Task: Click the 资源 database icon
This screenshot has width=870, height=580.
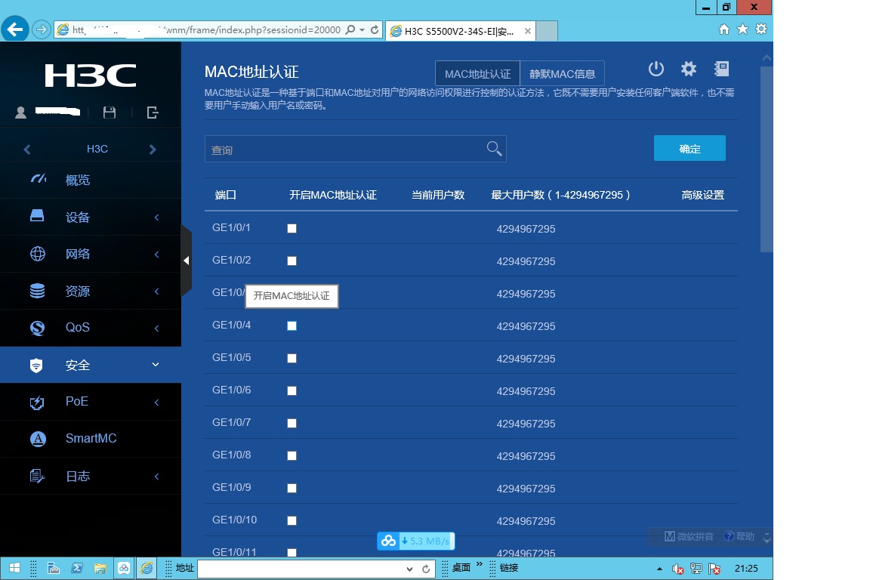Action: 37,291
